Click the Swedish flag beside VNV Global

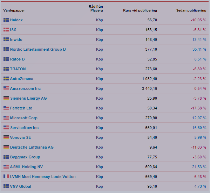(6, 186)
